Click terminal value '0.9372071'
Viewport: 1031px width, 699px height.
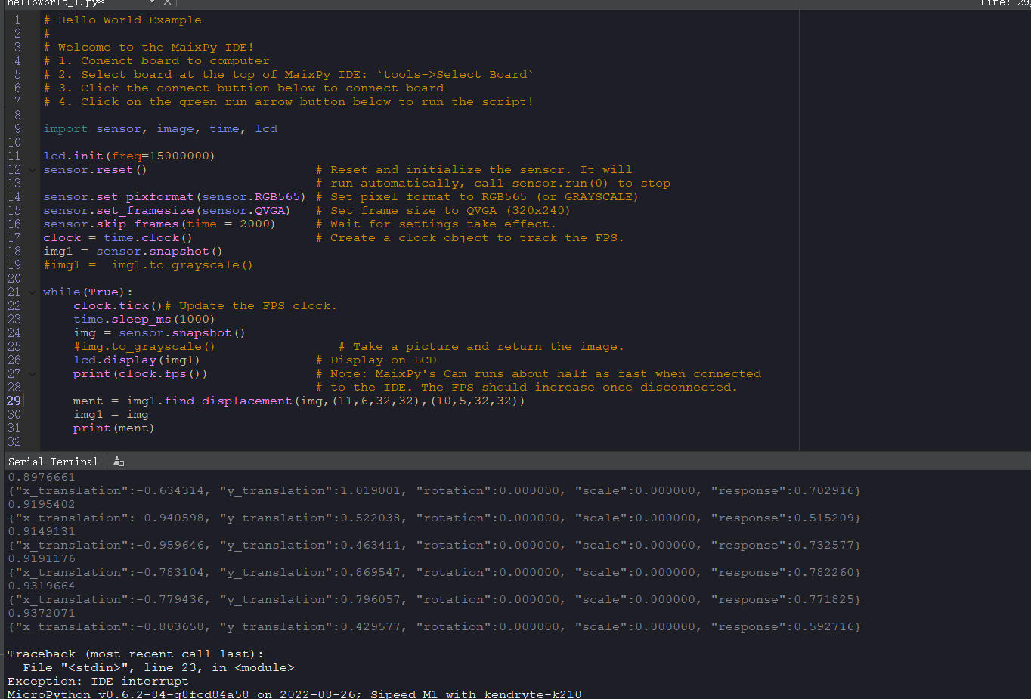click(42, 613)
